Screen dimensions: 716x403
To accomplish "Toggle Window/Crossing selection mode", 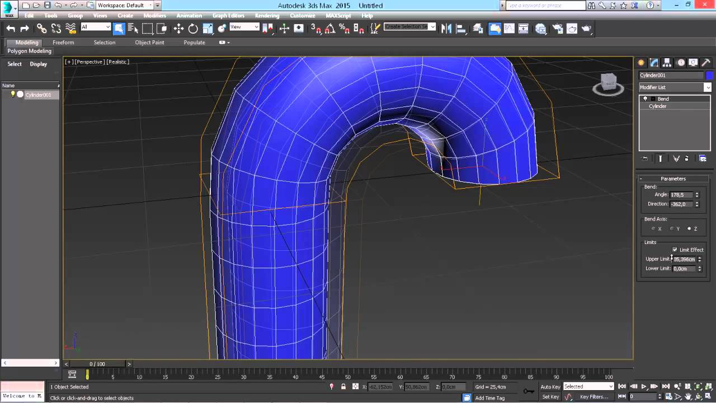I will point(162,29).
